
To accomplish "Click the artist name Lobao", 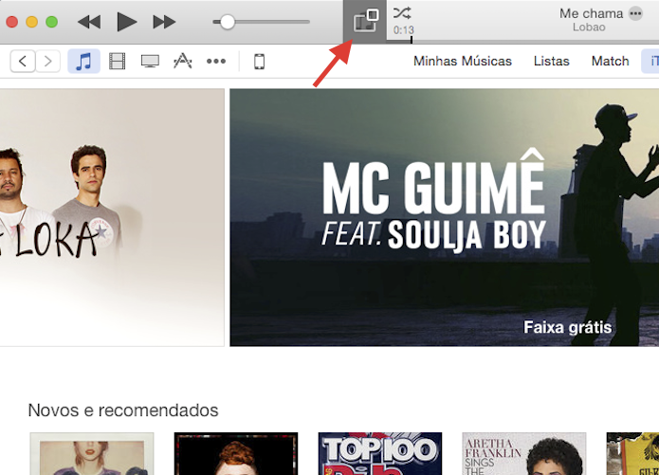I will (x=589, y=27).
